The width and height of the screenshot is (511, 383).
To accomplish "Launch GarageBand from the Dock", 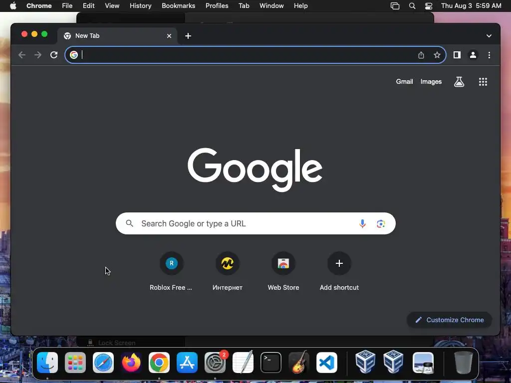I will 299,363.
